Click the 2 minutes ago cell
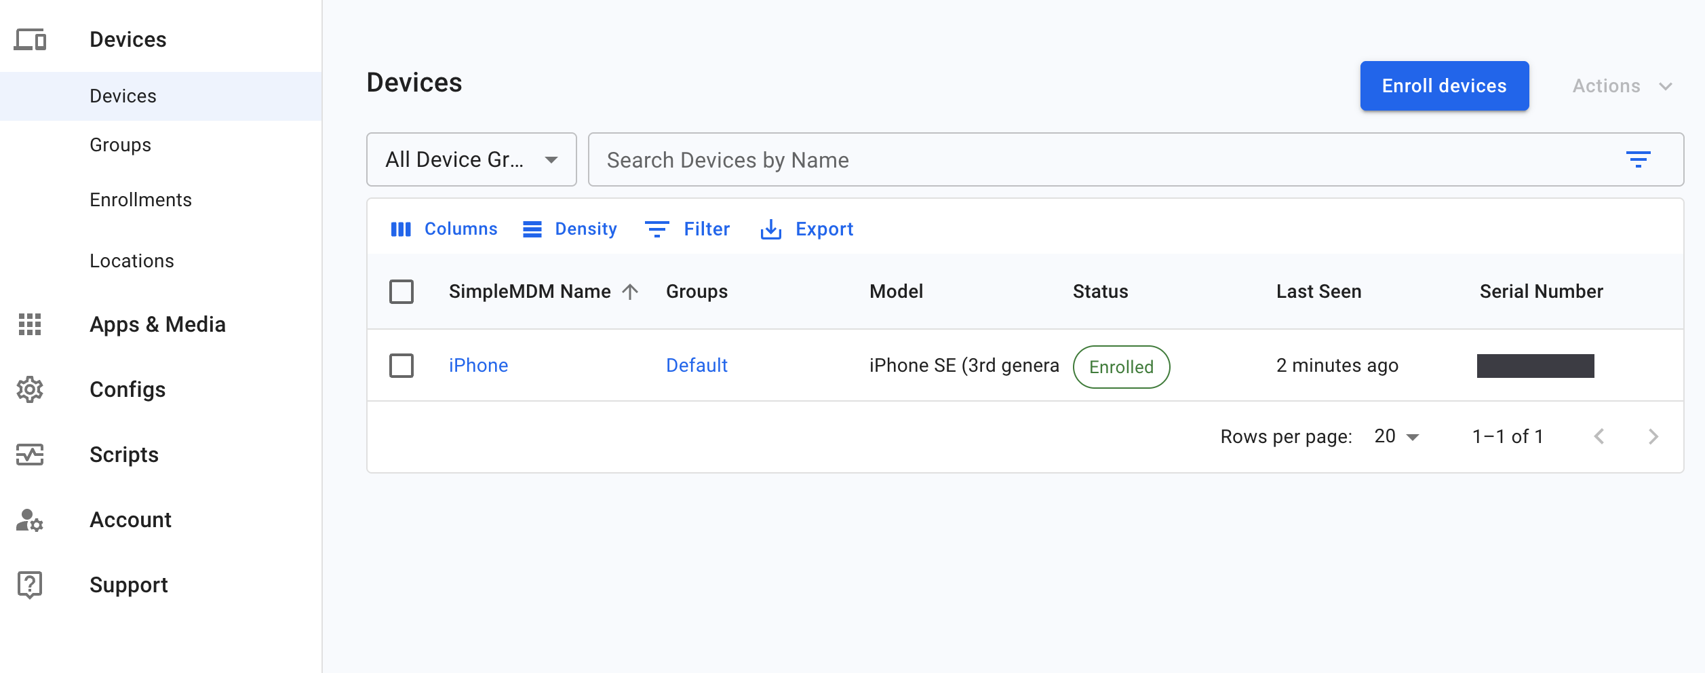Screen dimensions: 1705x673 click(1337, 366)
